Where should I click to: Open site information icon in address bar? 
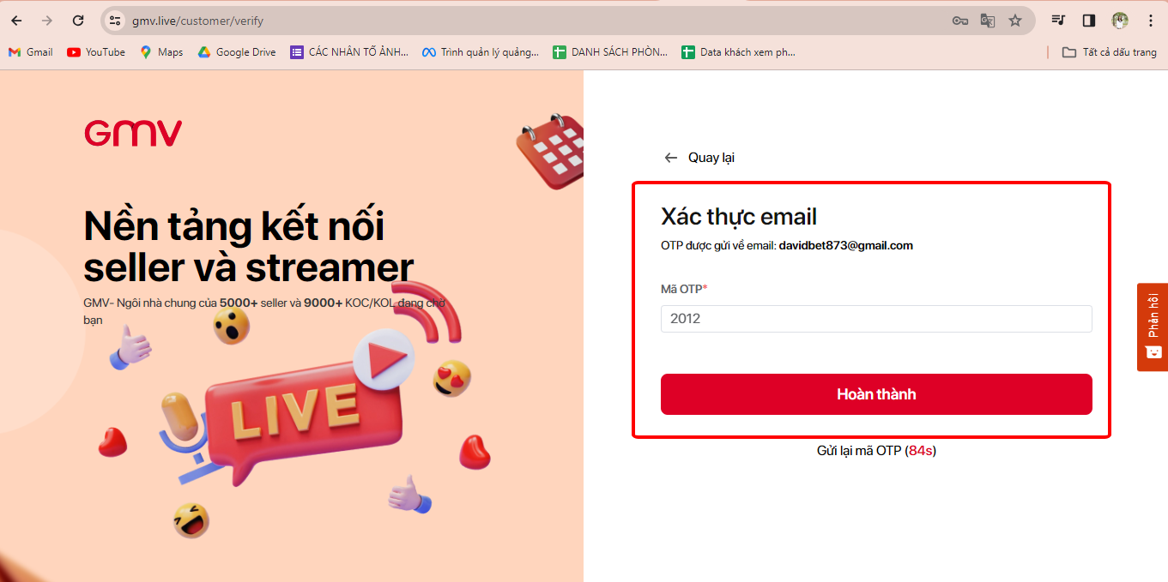point(115,21)
